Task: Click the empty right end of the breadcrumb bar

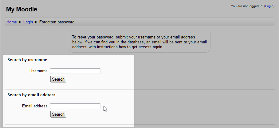Action: tap(215, 22)
